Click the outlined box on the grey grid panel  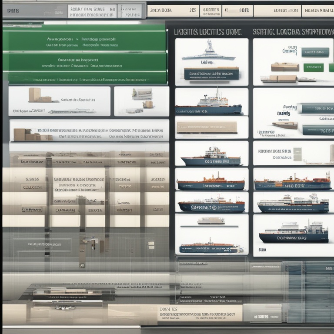click(x=42, y=244)
